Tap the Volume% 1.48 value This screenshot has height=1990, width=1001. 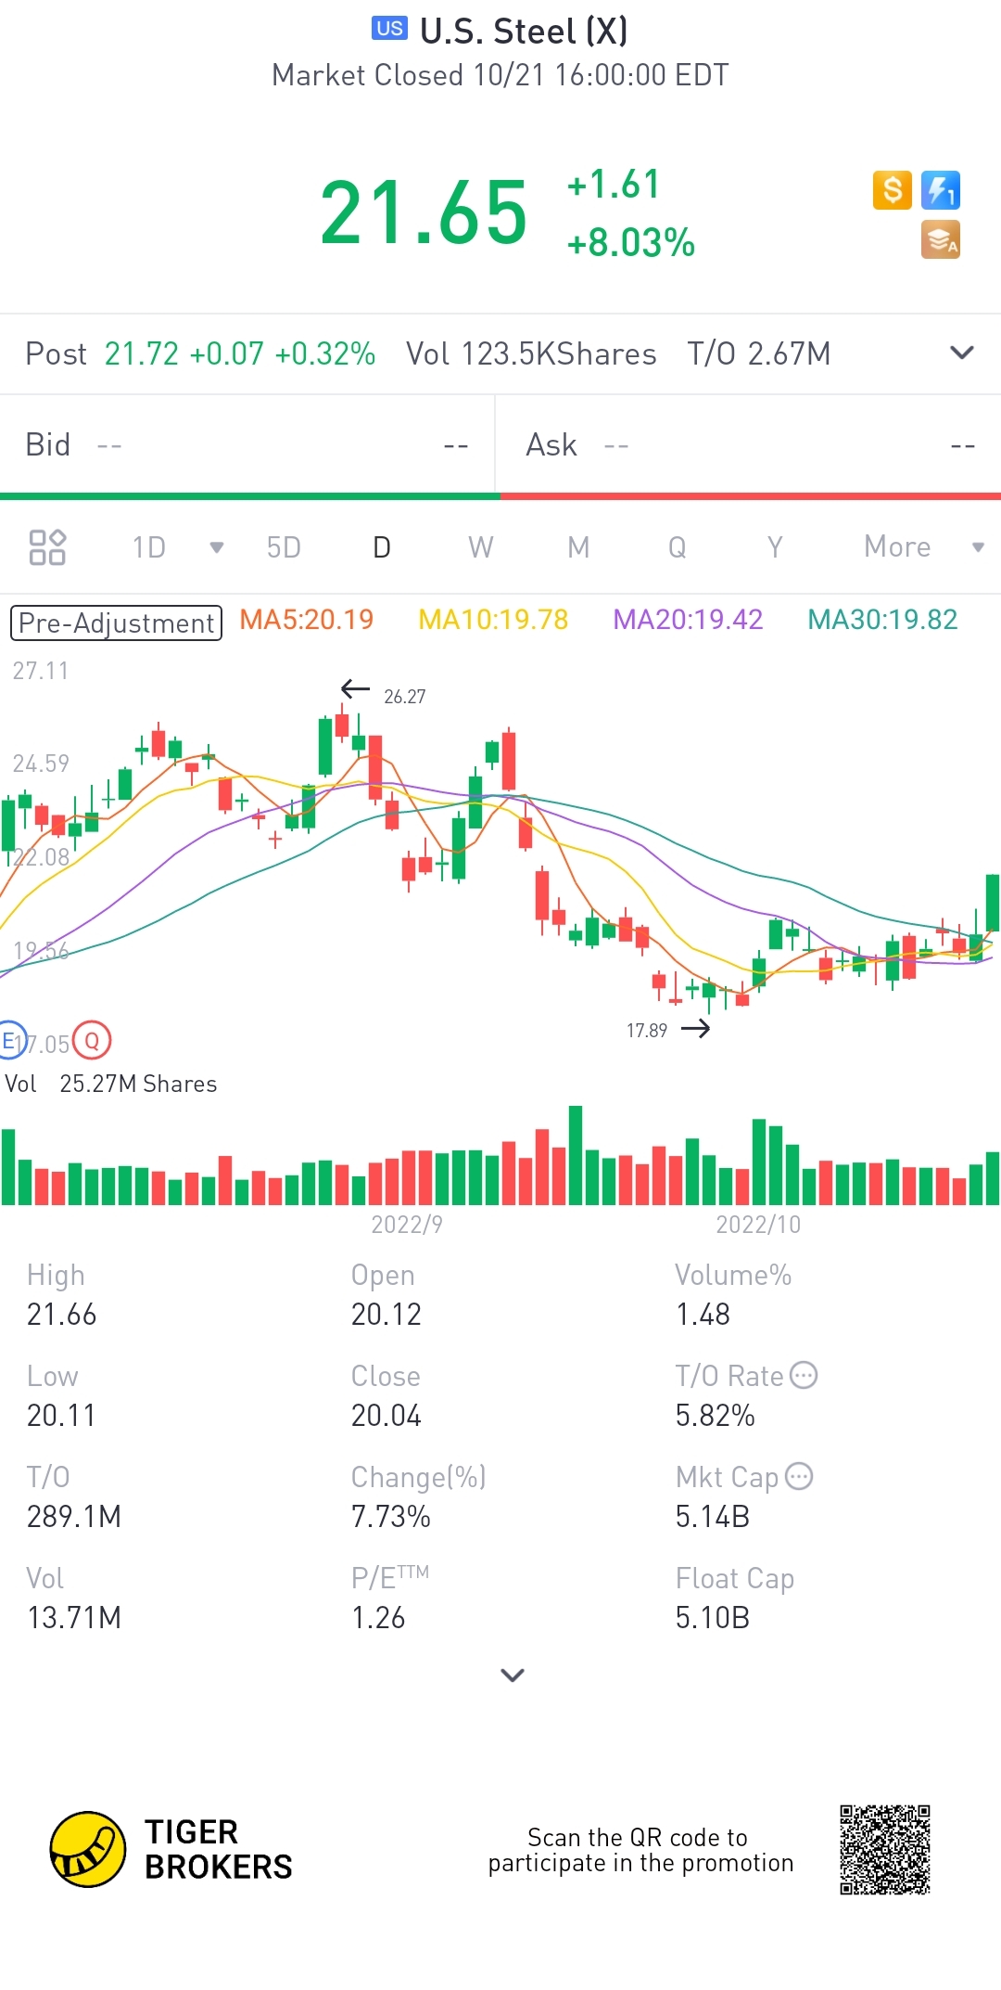tap(703, 1315)
